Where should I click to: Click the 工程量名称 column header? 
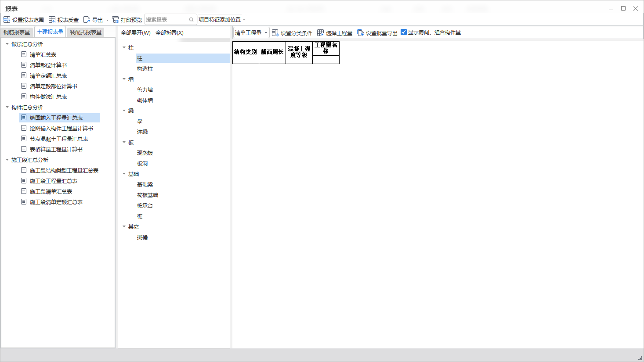point(326,48)
